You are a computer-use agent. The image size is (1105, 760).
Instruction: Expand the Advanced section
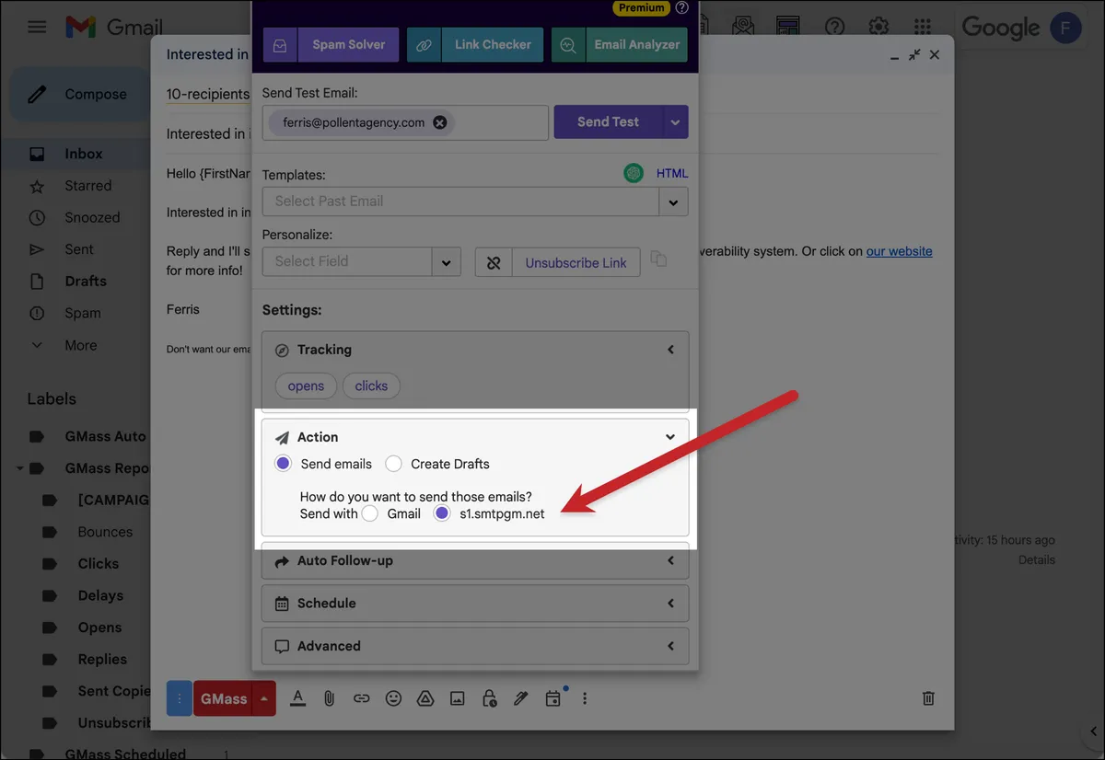click(x=475, y=646)
